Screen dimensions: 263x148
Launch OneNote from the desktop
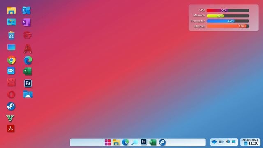[x=26, y=22]
